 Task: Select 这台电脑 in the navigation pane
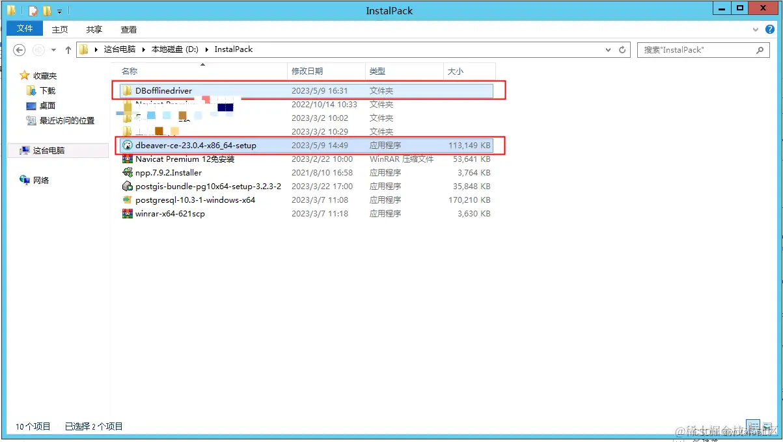(x=49, y=150)
